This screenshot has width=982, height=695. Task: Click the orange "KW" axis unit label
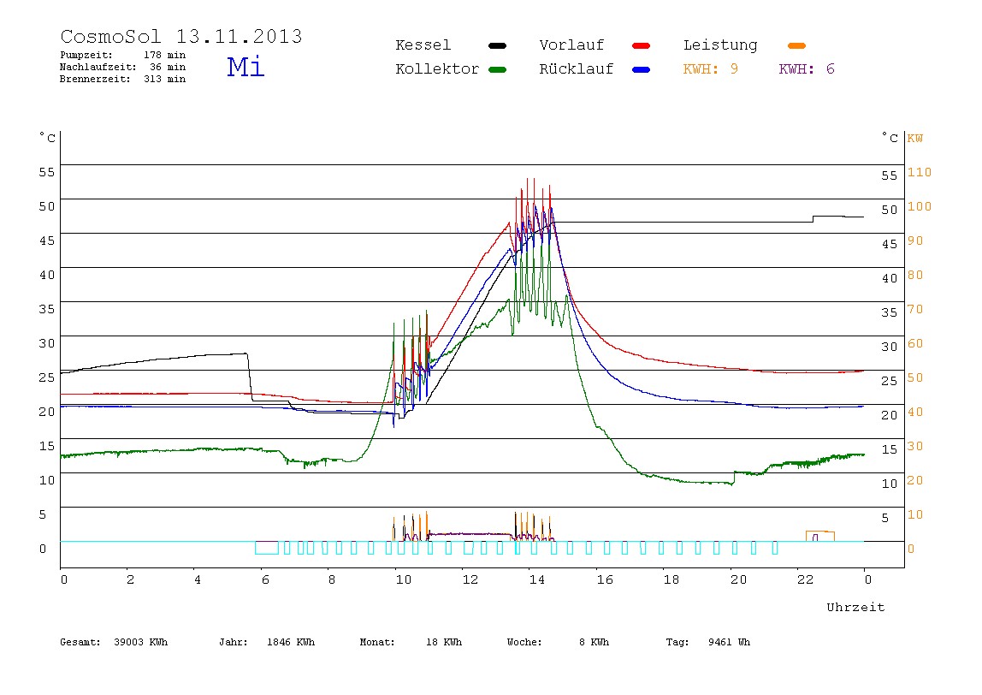click(x=915, y=138)
